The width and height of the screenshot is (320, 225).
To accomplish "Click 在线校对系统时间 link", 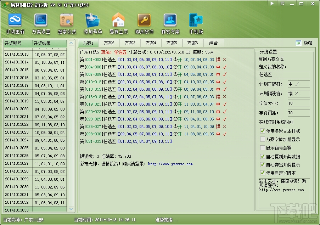I will 276,122.
